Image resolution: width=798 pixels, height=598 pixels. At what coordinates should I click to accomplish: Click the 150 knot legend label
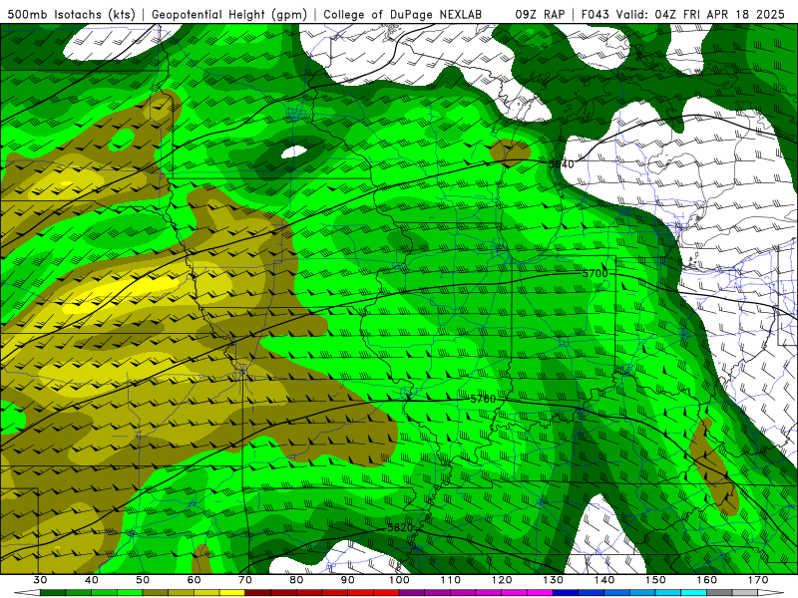[x=655, y=580]
